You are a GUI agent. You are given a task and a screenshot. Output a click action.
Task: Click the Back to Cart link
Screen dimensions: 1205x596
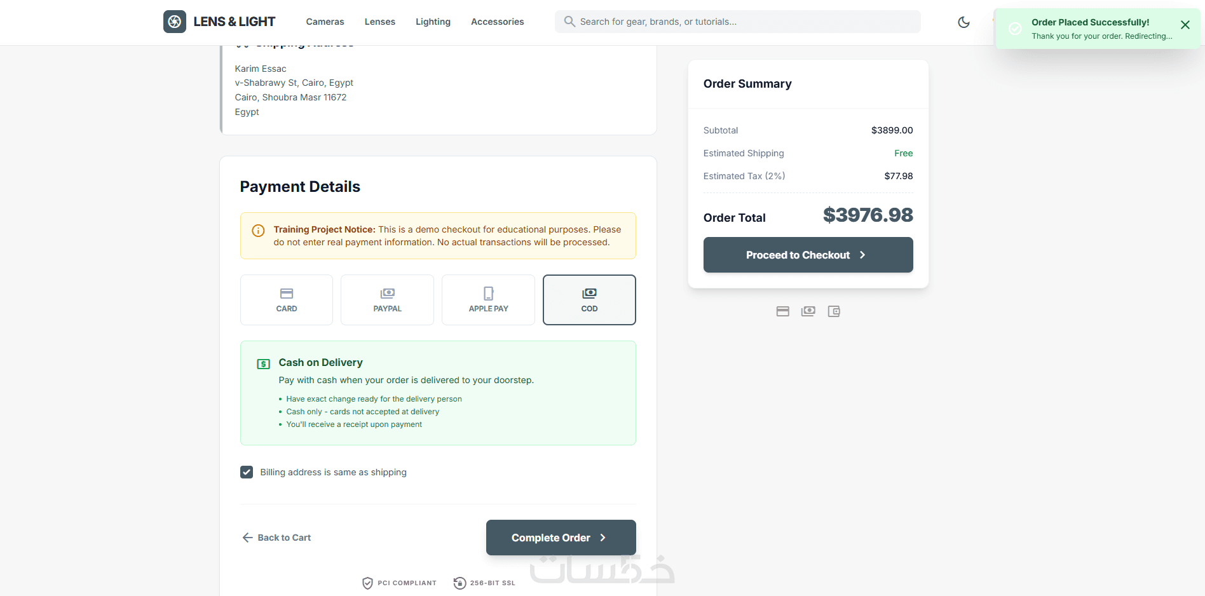coord(277,538)
